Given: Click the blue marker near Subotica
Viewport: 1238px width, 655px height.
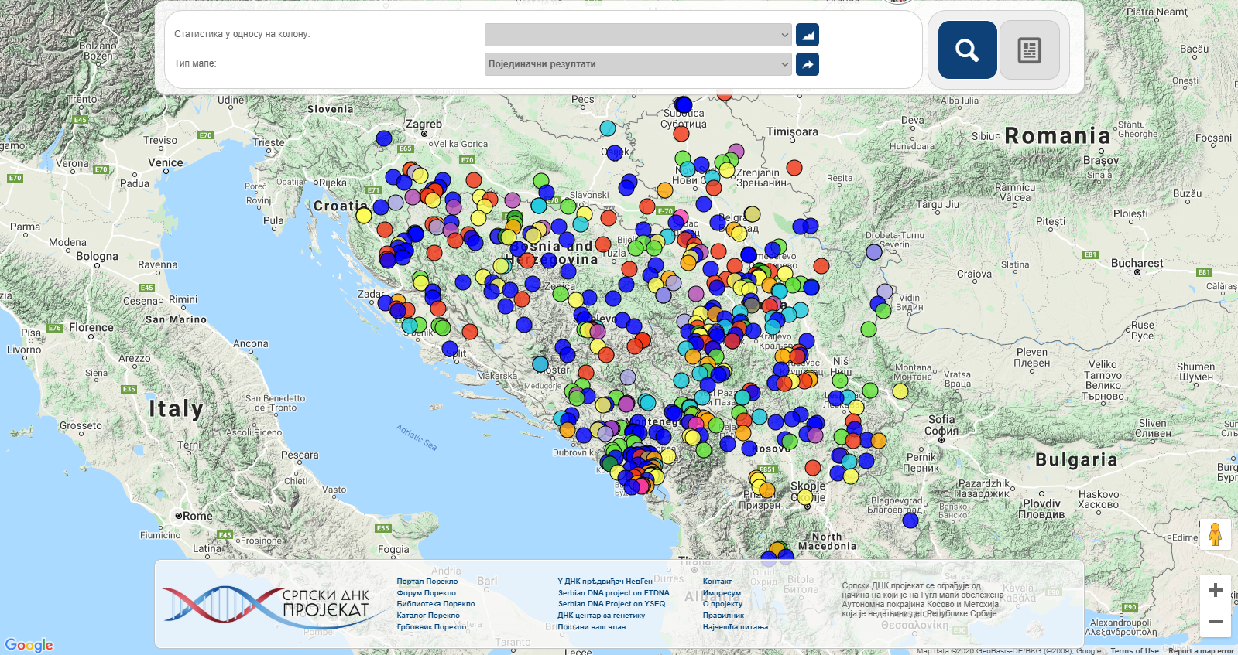Looking at the screenshot, I should (x=683, y=104).
